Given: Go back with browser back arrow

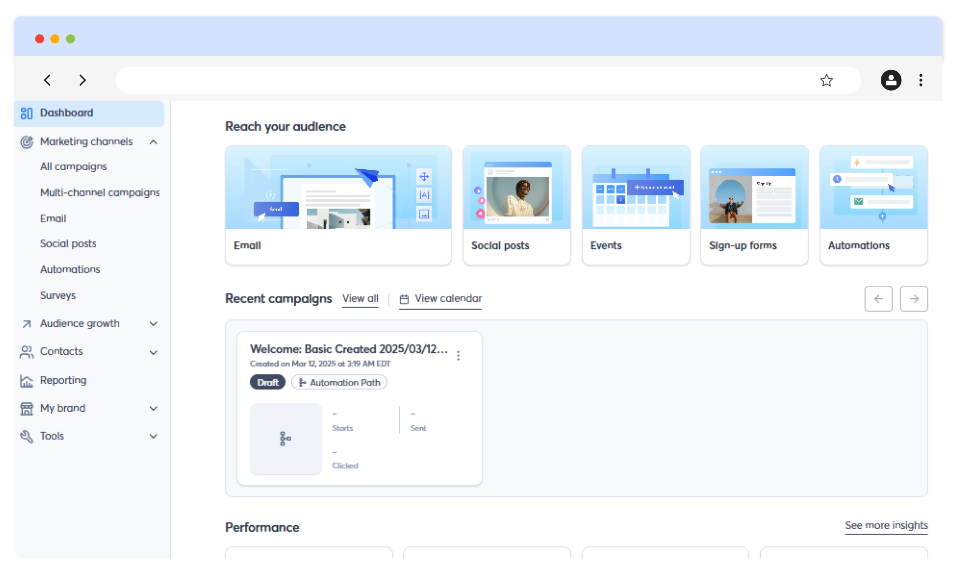Looking at the screenshot, I should click(47, 80).
